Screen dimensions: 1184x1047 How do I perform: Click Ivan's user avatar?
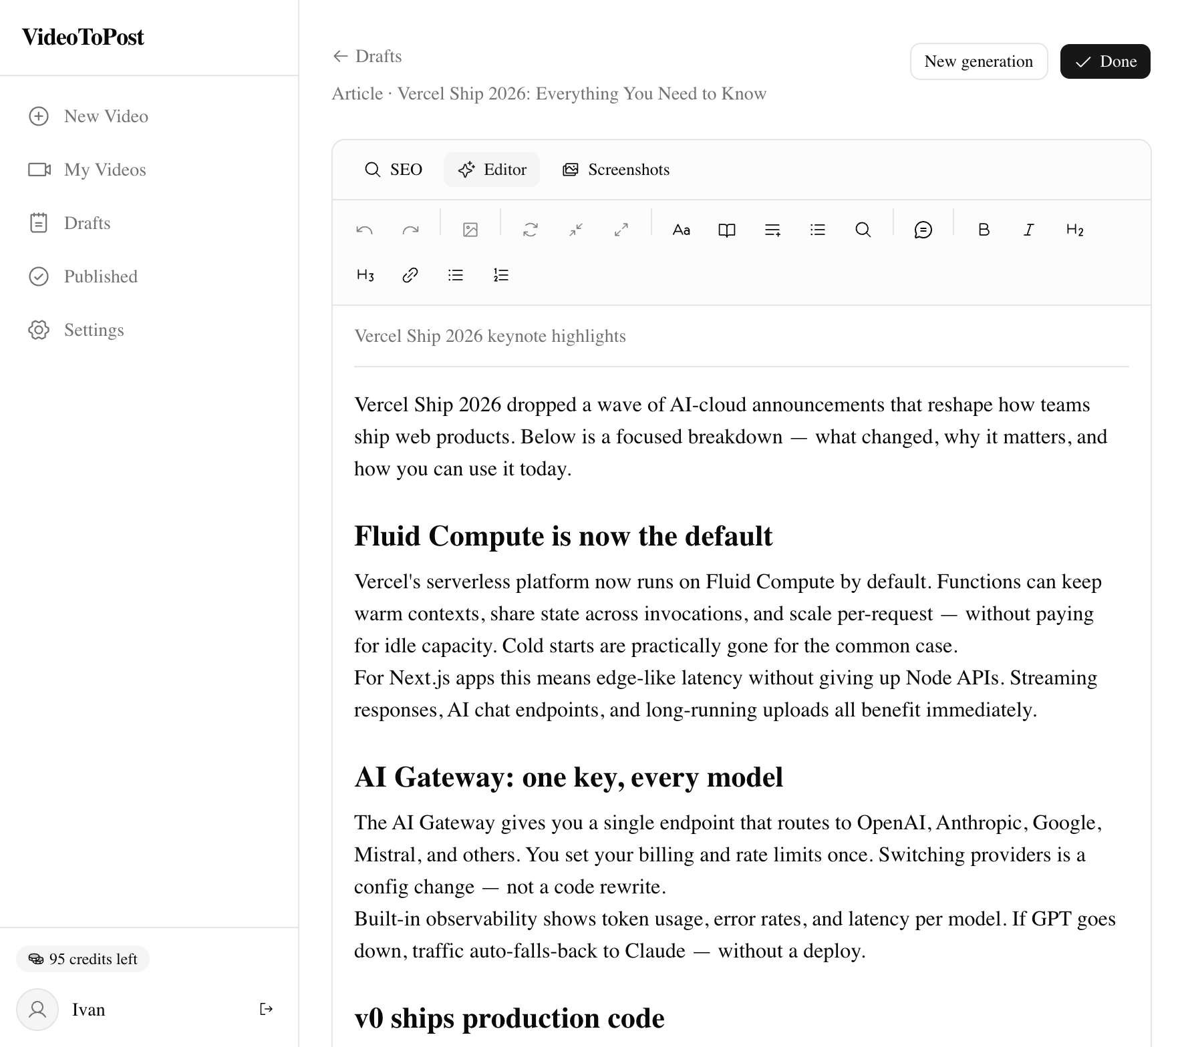(x=37, y=1010)
